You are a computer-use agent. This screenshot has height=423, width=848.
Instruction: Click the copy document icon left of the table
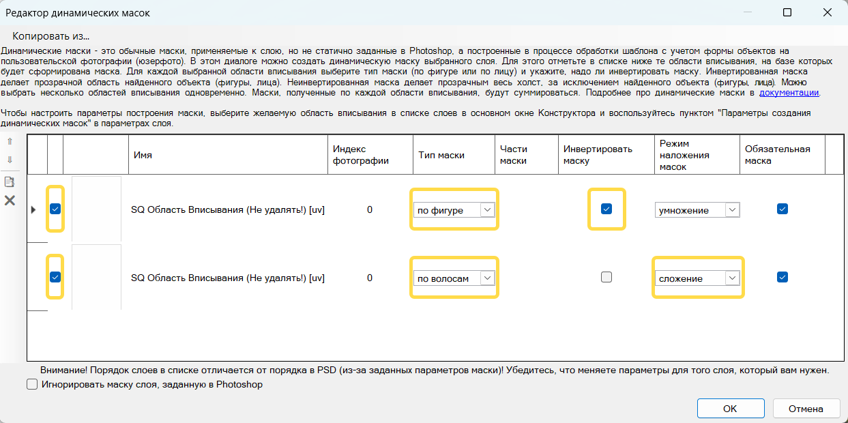tap(10, 181)
